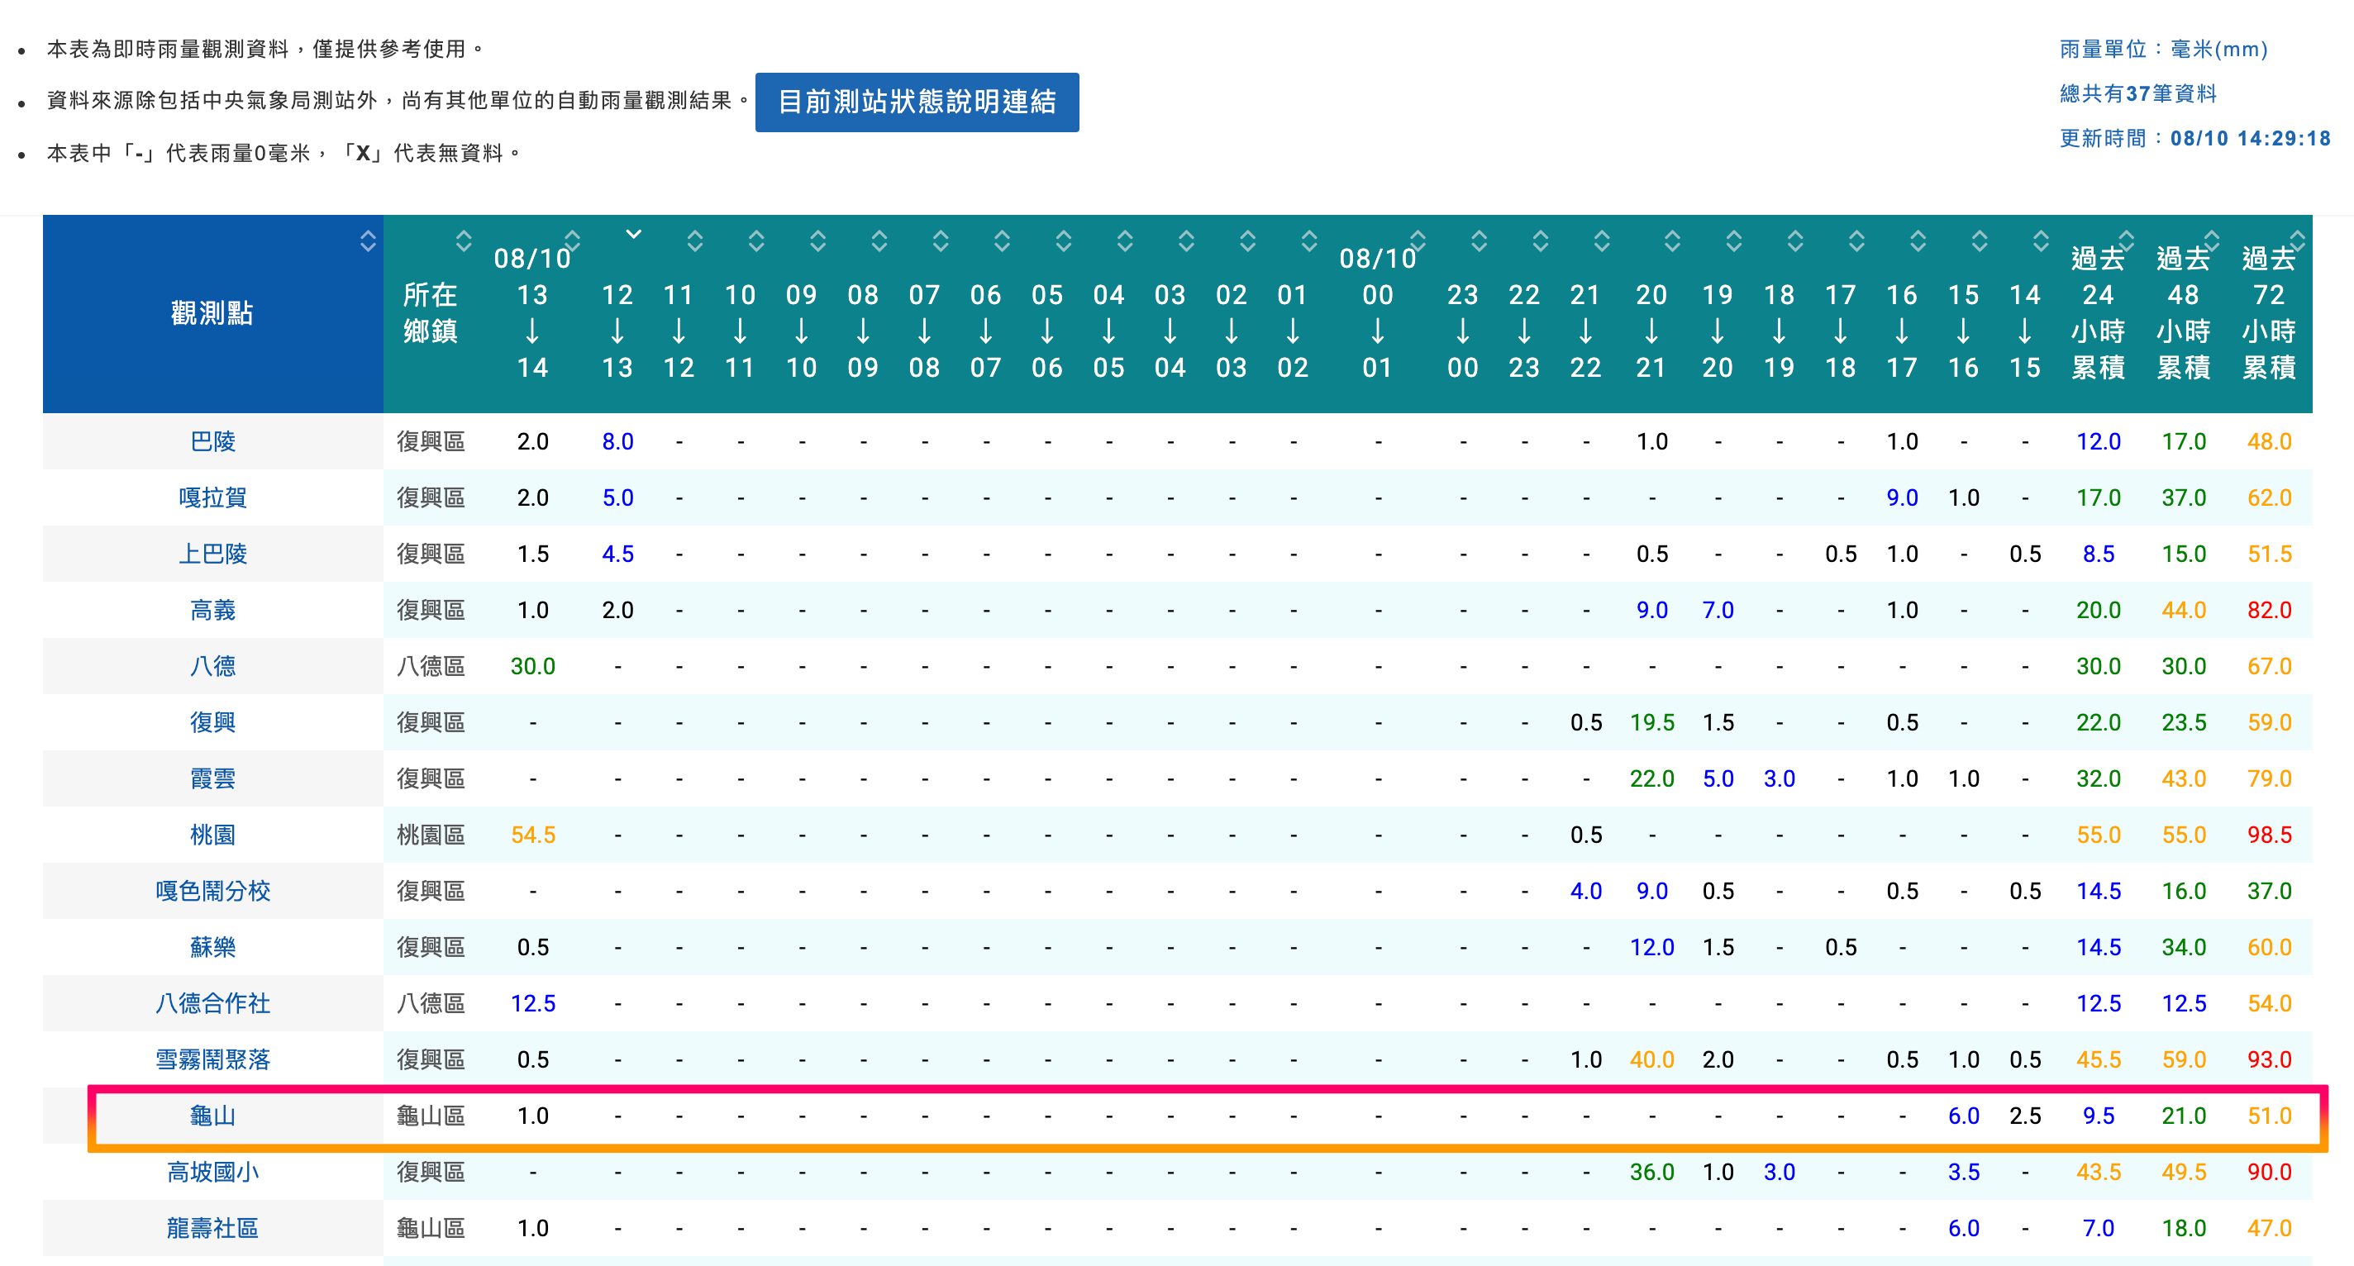Sort by 觀測點 column sort arrows
2354x1266 pixels.
pos(367,241)
